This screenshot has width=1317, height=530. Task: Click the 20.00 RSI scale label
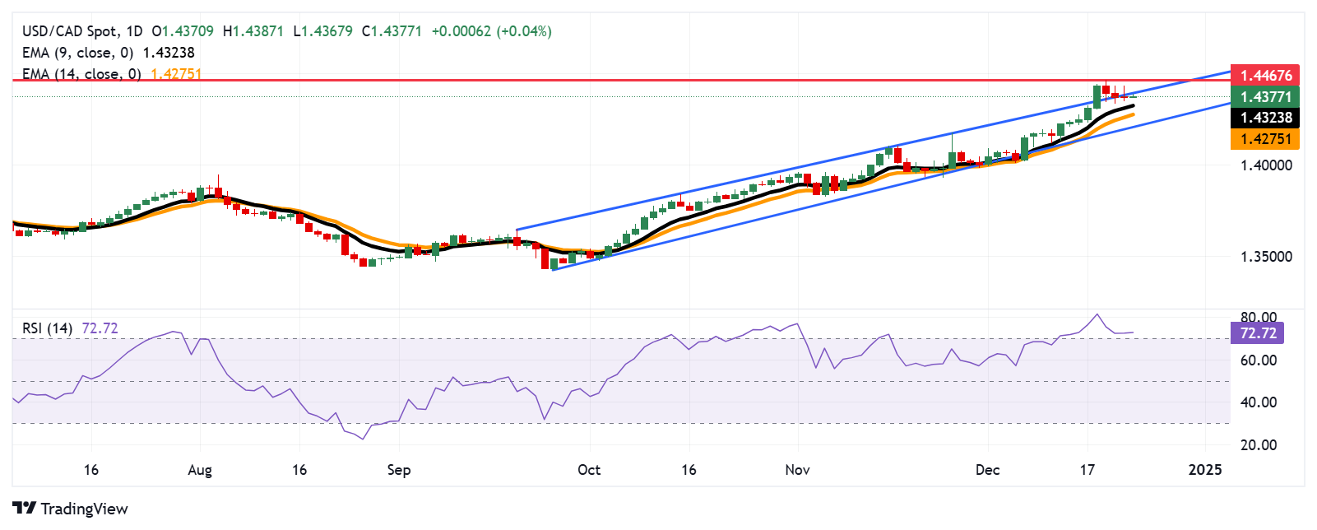[x=1259, y=445]
